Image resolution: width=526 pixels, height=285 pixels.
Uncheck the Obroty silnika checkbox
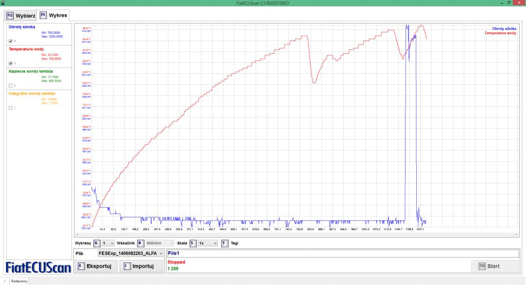tap(11, 41)
